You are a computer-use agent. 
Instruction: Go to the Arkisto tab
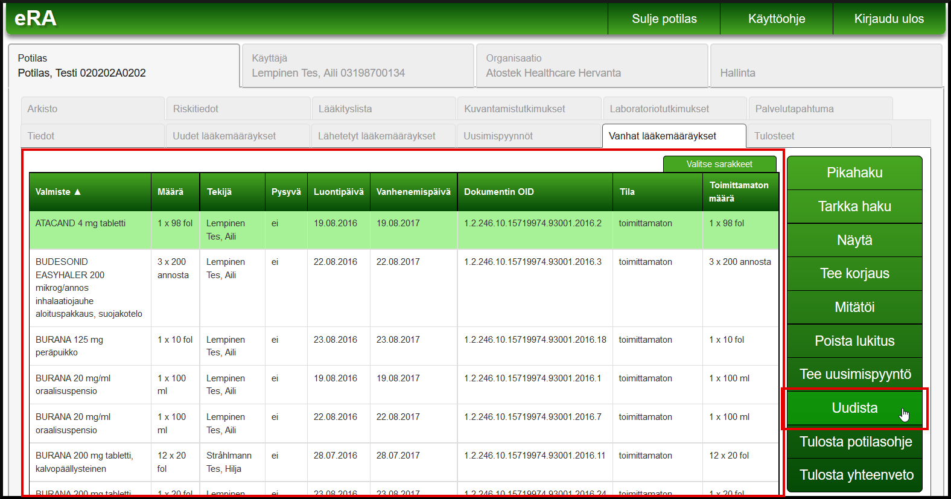click(x=93, y=109)
